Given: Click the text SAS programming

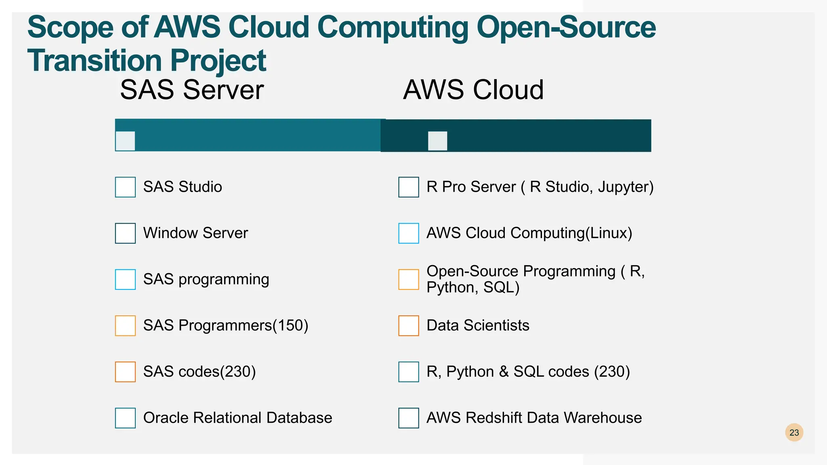Looking at the screenshot, I should 206,280.
